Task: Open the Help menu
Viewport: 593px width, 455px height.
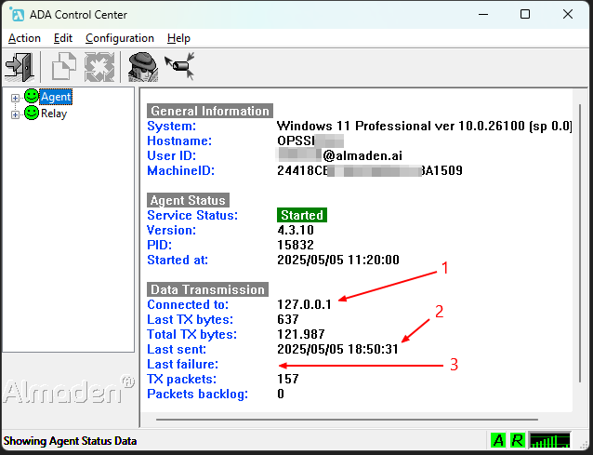Action: click(x=178, y=38)
